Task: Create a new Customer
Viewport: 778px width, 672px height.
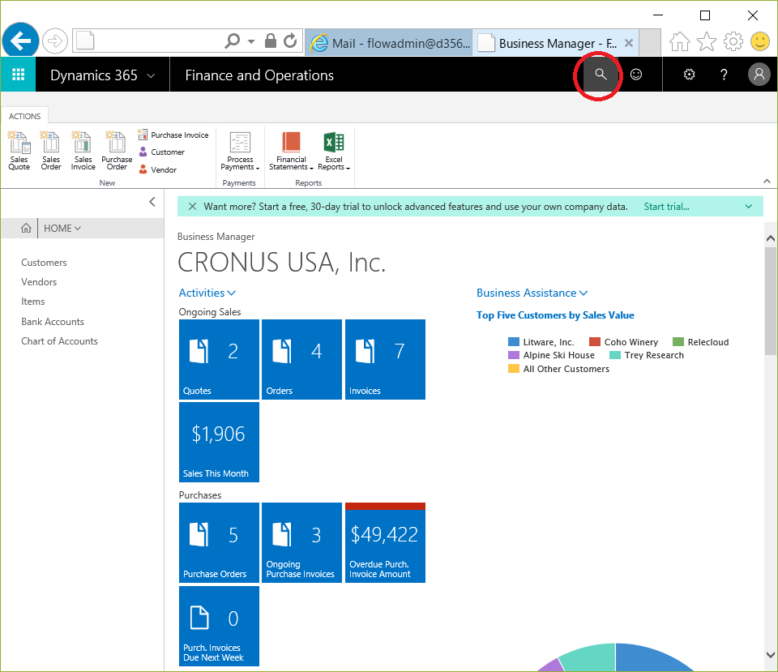Action: pyautogui.click(x=161, y=152)
